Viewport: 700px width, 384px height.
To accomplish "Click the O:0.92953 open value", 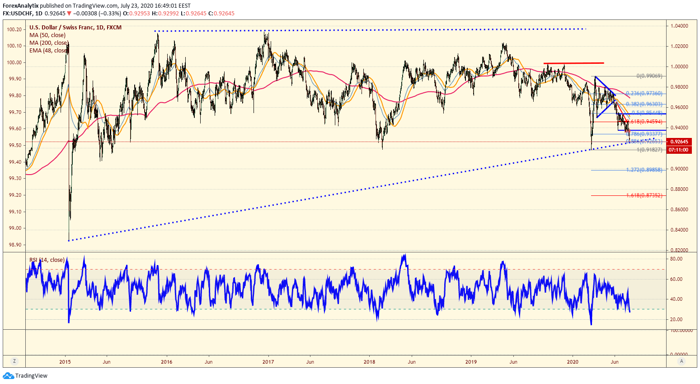I will coord(137,14).
